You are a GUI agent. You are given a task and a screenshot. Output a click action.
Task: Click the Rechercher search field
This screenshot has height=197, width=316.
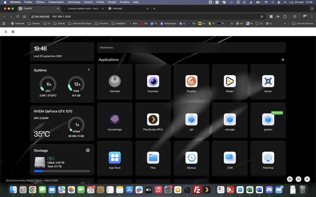coord(191,48)
